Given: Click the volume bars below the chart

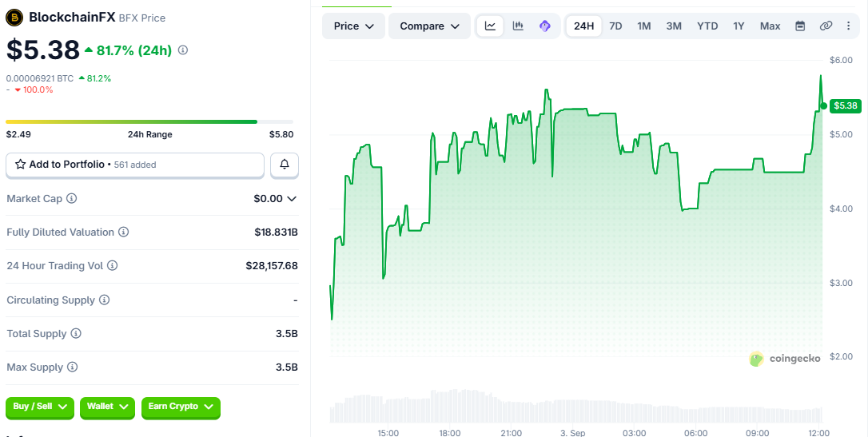Looking at the screenshot, I should [575, 407].
